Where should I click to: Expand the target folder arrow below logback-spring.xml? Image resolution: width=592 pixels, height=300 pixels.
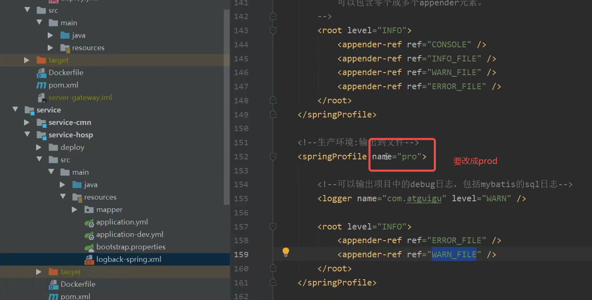tap(39, 272)
